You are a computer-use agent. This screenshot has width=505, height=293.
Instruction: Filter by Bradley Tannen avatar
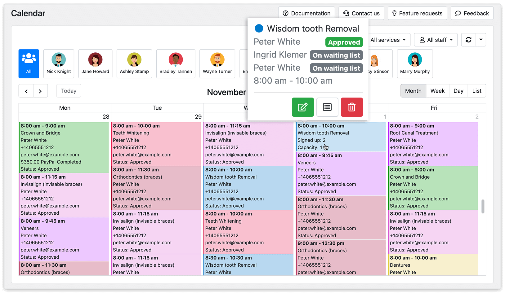[x=176, y=63]
